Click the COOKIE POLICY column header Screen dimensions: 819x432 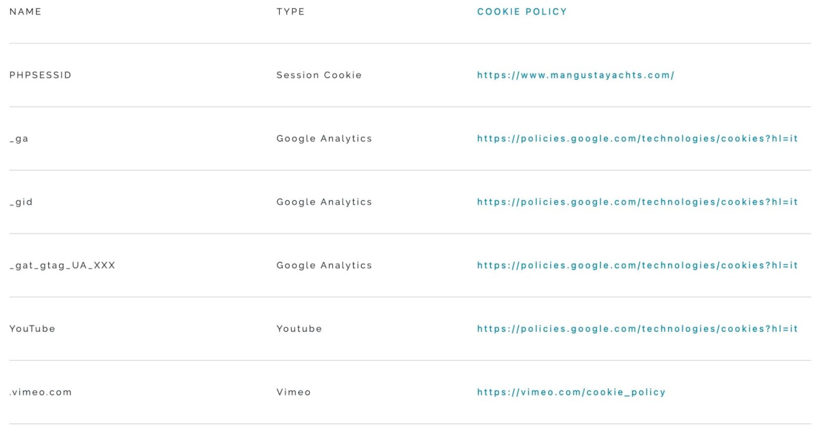522,12
